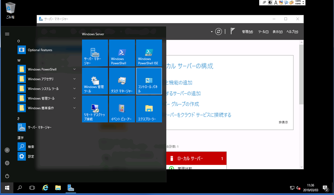Open イベント ビューアー tile
Image resolution: width=334 pixels, height=195 pixels.
point(122,109)
